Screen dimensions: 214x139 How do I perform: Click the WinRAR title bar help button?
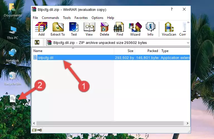(x=172, y=9)
